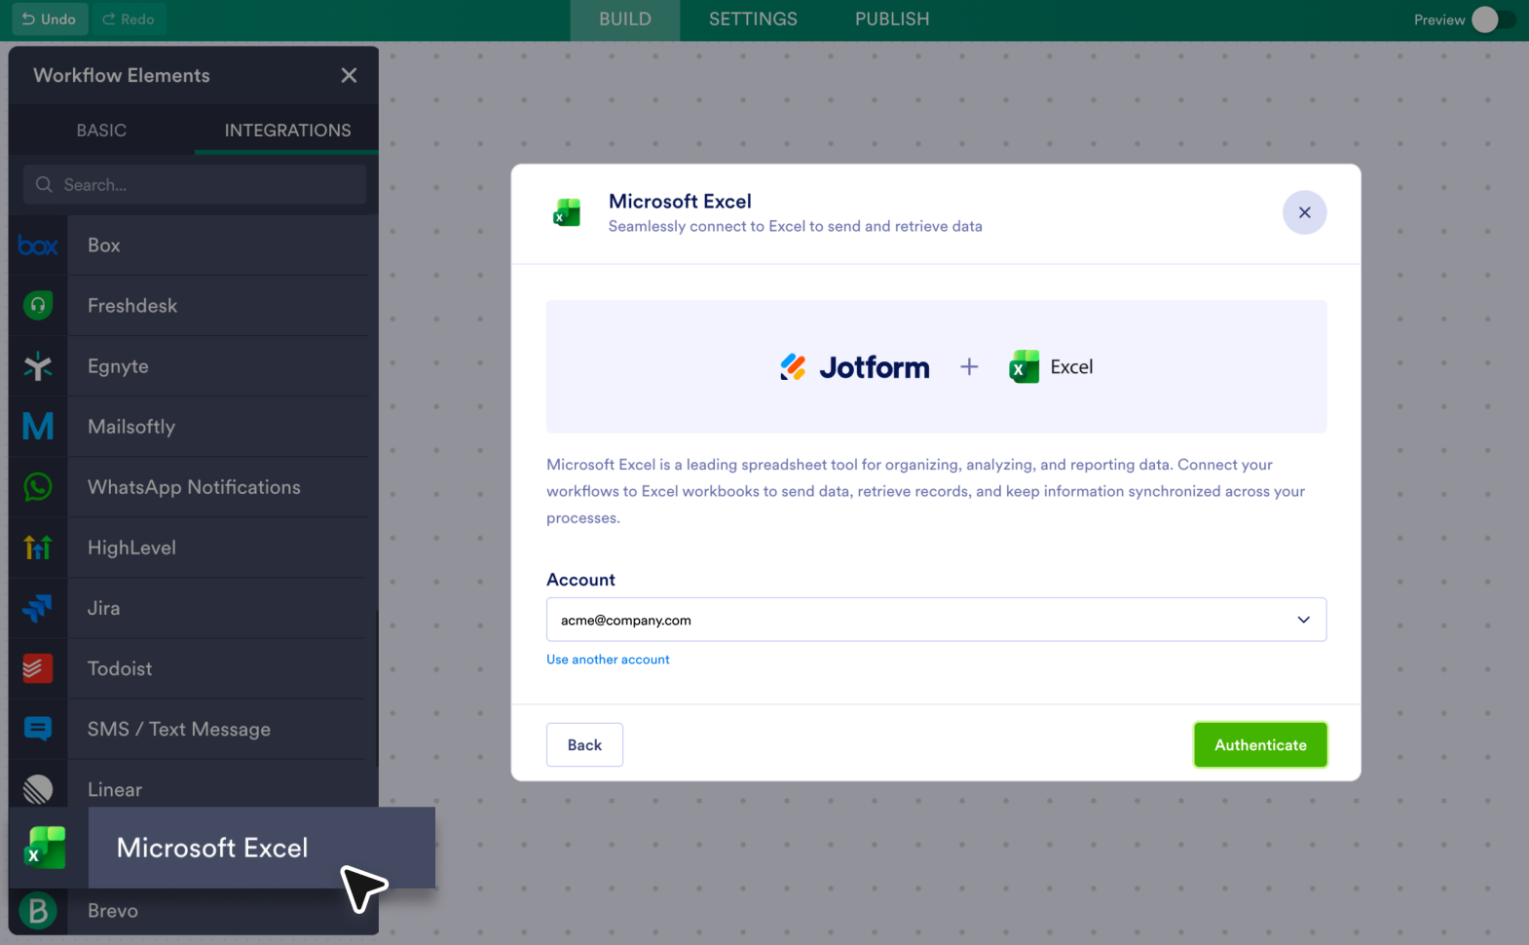Click the green Authenticate button

coord(1260,744)
